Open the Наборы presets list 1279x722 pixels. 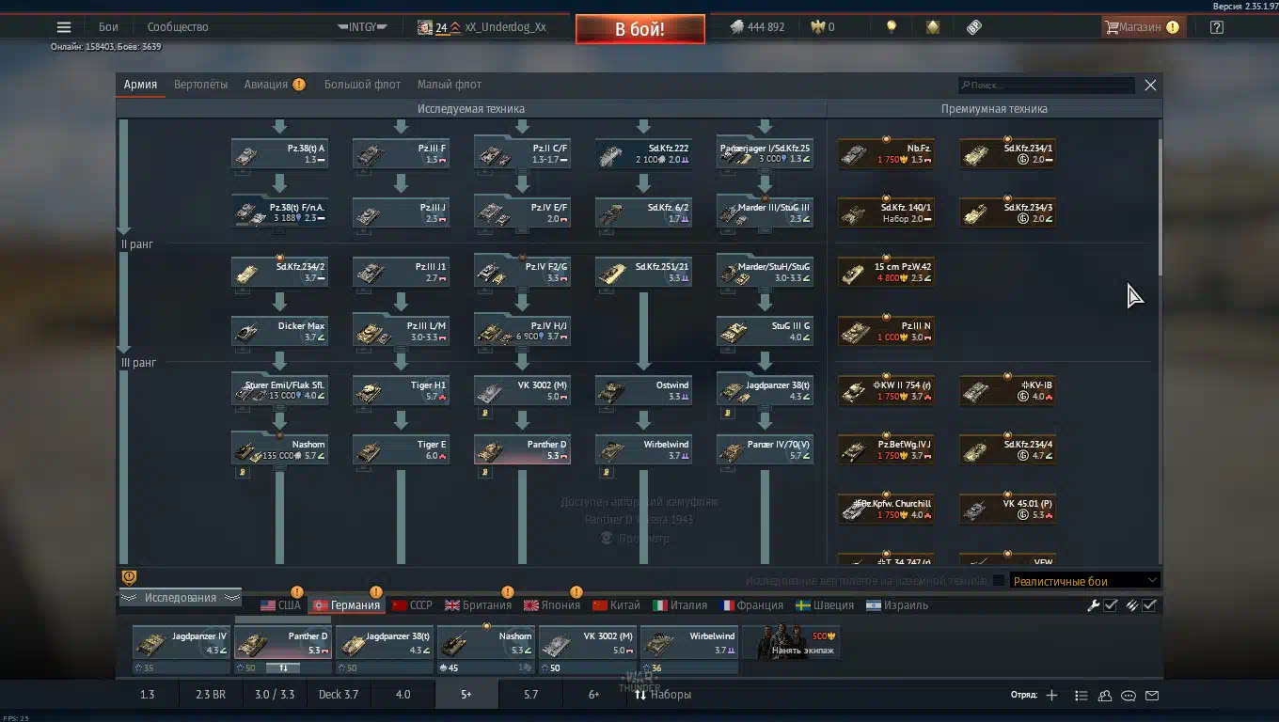(x=663, y=695)
